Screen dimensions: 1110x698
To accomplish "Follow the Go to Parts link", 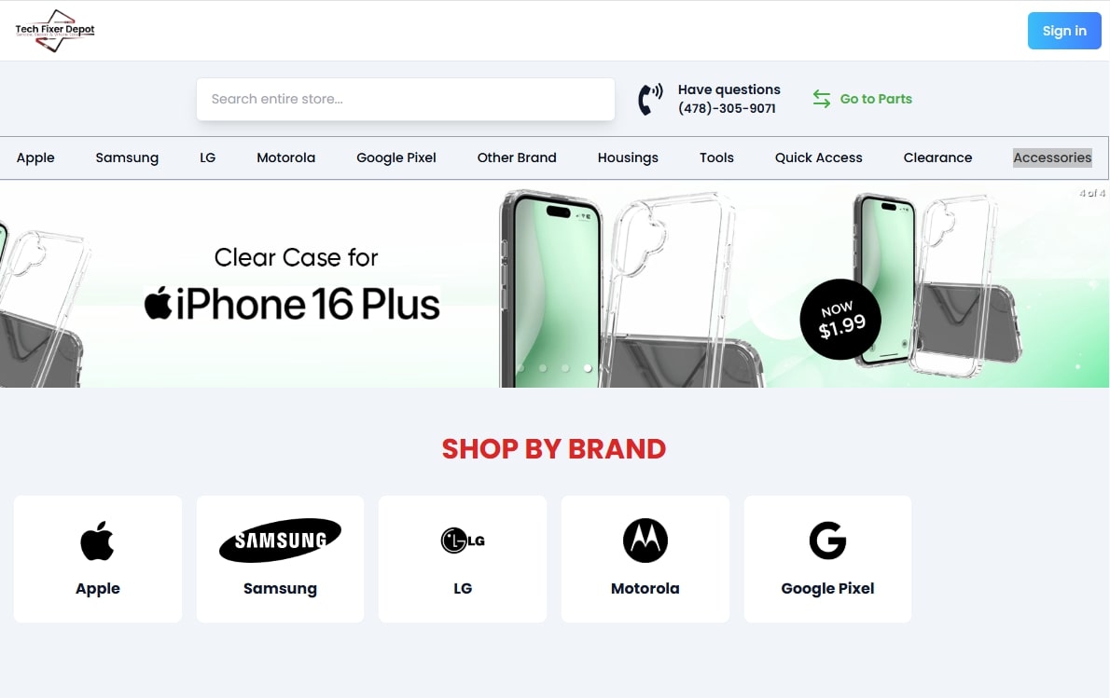I will coord(876,99).
